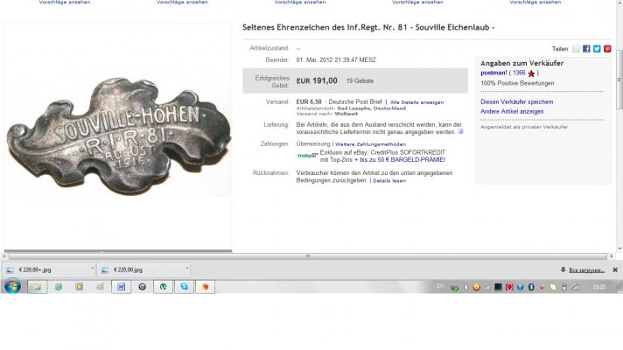
Task: Open dropdown for € 220,00.jpg download
Action: [186, 269]
